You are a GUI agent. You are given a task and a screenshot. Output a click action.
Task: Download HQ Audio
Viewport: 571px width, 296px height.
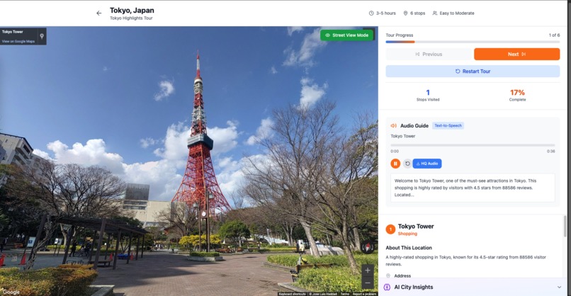pos(427,164)
